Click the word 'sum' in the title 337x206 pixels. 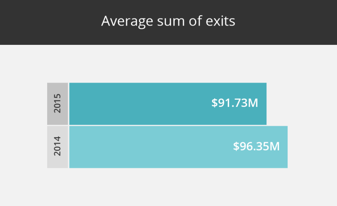[171, 22]
